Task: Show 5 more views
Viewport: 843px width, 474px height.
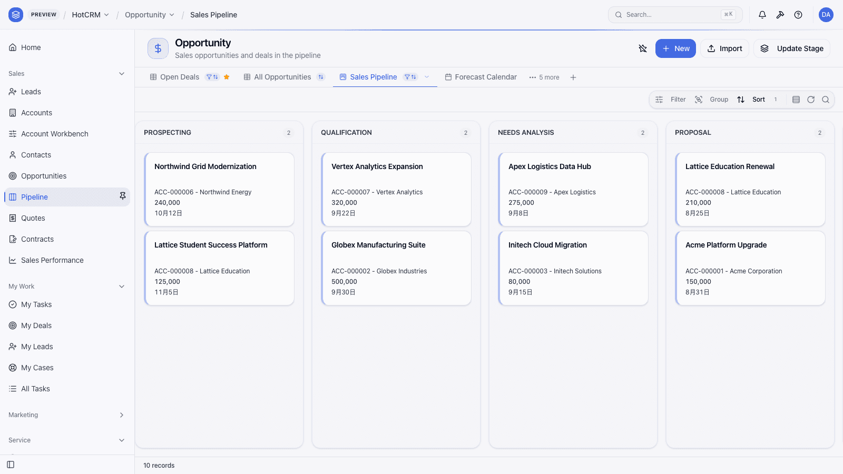Action: [544, 77]
